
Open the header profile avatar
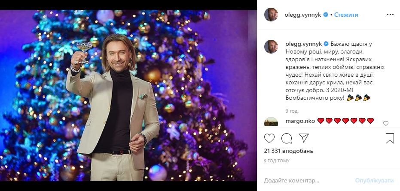(271, 15)
